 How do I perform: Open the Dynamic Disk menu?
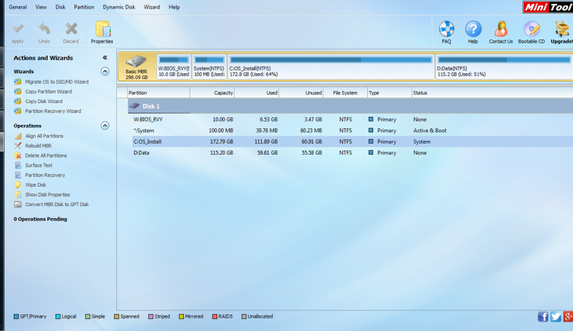point(119,7)
